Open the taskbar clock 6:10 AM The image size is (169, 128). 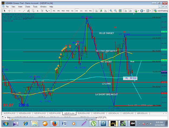tap(160, 124)
